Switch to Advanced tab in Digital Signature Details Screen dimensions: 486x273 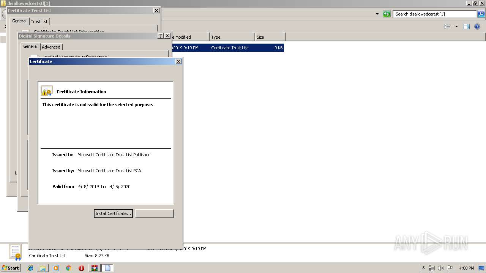coord(51,47)
